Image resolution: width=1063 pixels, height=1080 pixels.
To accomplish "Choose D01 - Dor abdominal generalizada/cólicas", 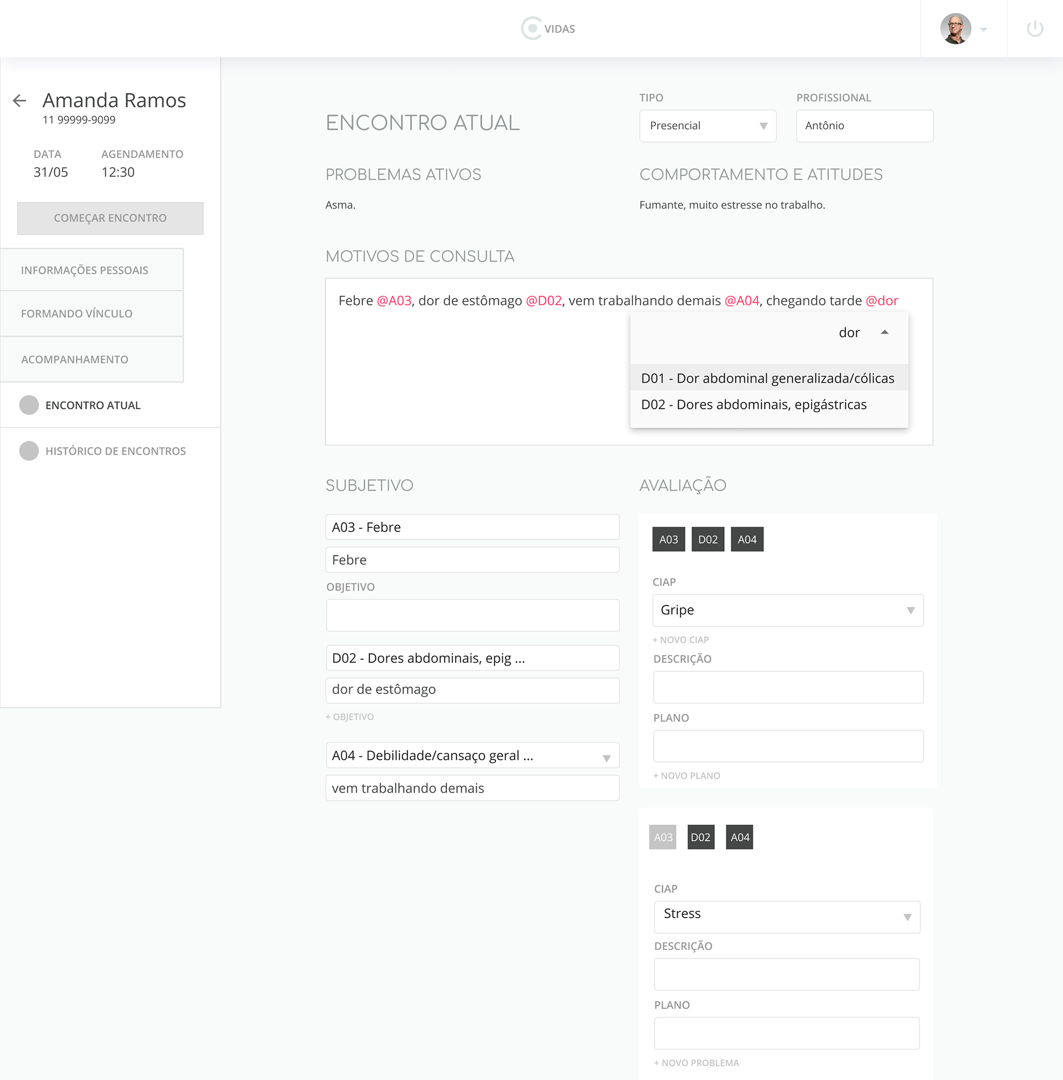I will tap(769, 379).
